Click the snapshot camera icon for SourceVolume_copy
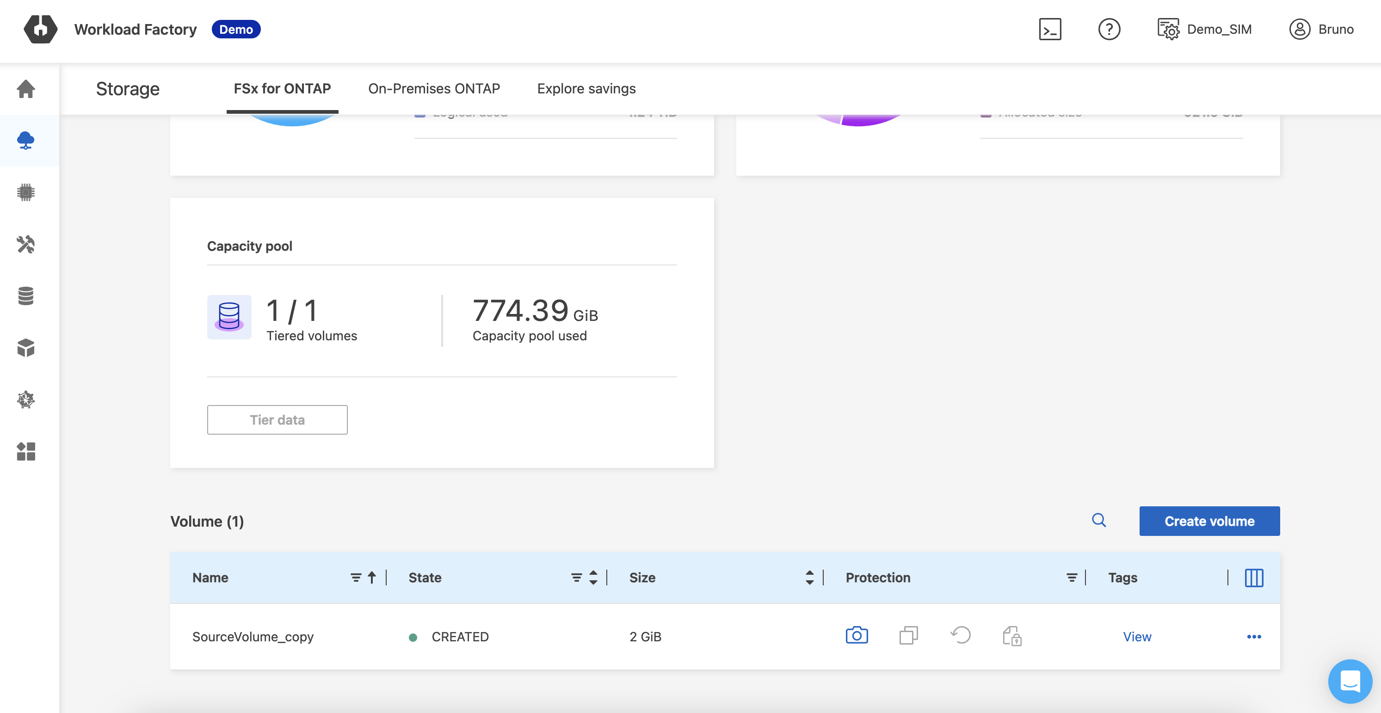 tap(856, 635)
